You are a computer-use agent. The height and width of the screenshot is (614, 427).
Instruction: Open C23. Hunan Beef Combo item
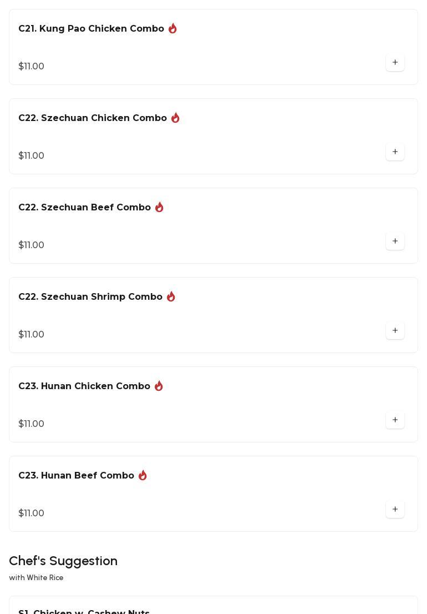coord(76,476)
